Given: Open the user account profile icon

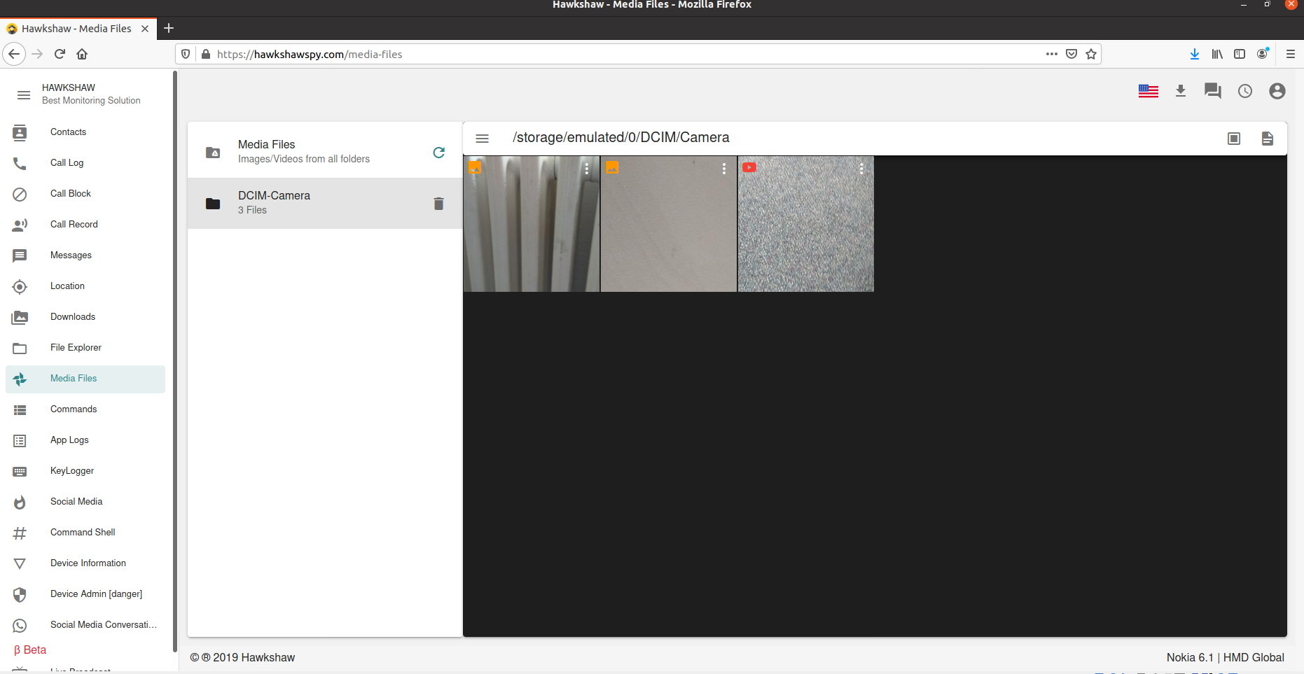Looking at the screenshot, I should click(1277, 91).
